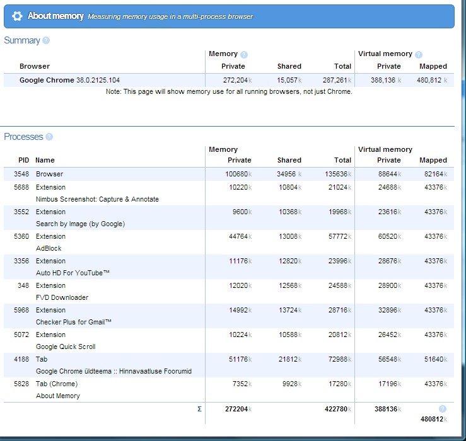Click the 272,204k private memory summary value
This screenshot has width=466, height=441.
[238, 80]
